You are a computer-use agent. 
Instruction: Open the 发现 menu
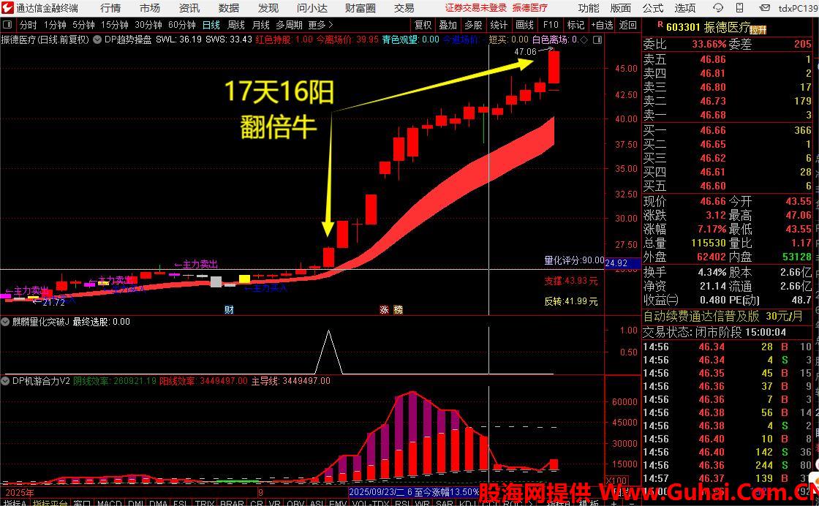[x=268, y=8]
